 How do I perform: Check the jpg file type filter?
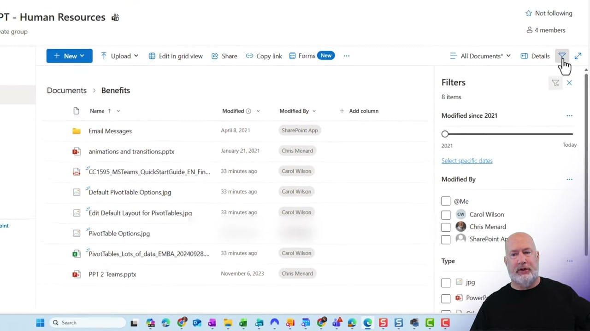446,282
